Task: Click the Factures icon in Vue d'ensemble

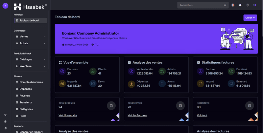Action: (62, 71)
